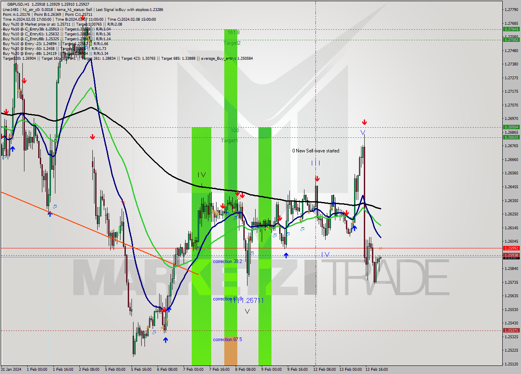Screen dimensions: 521x374
Task: Click the correction 38.2 label
Action: pyautogui.click(x=228, y=261)
